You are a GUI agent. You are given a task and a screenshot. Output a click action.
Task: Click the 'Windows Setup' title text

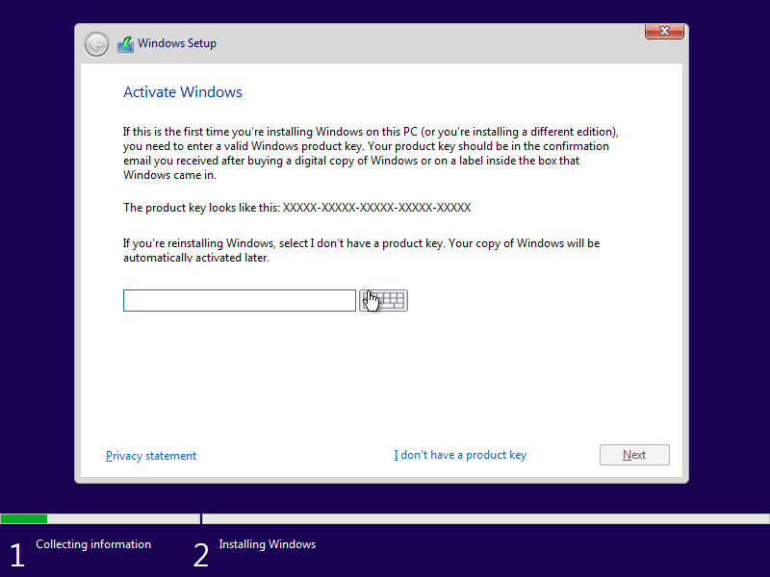(177, 43)
